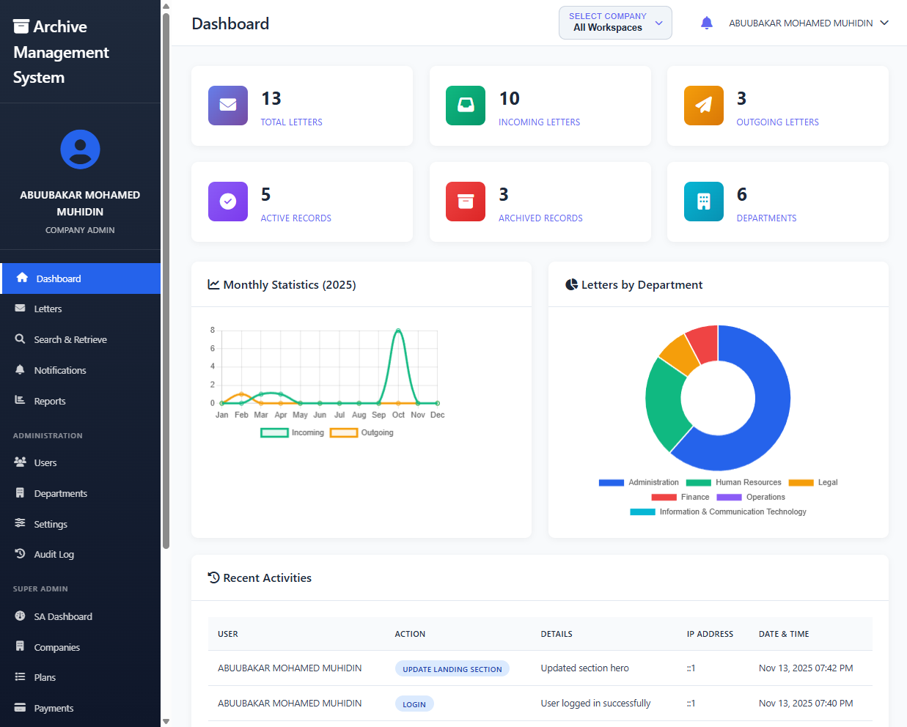The width and height of the screenshot is (907, 727).
Task: Click the red Archived Records box icon
Action: [x=466, y=202]
